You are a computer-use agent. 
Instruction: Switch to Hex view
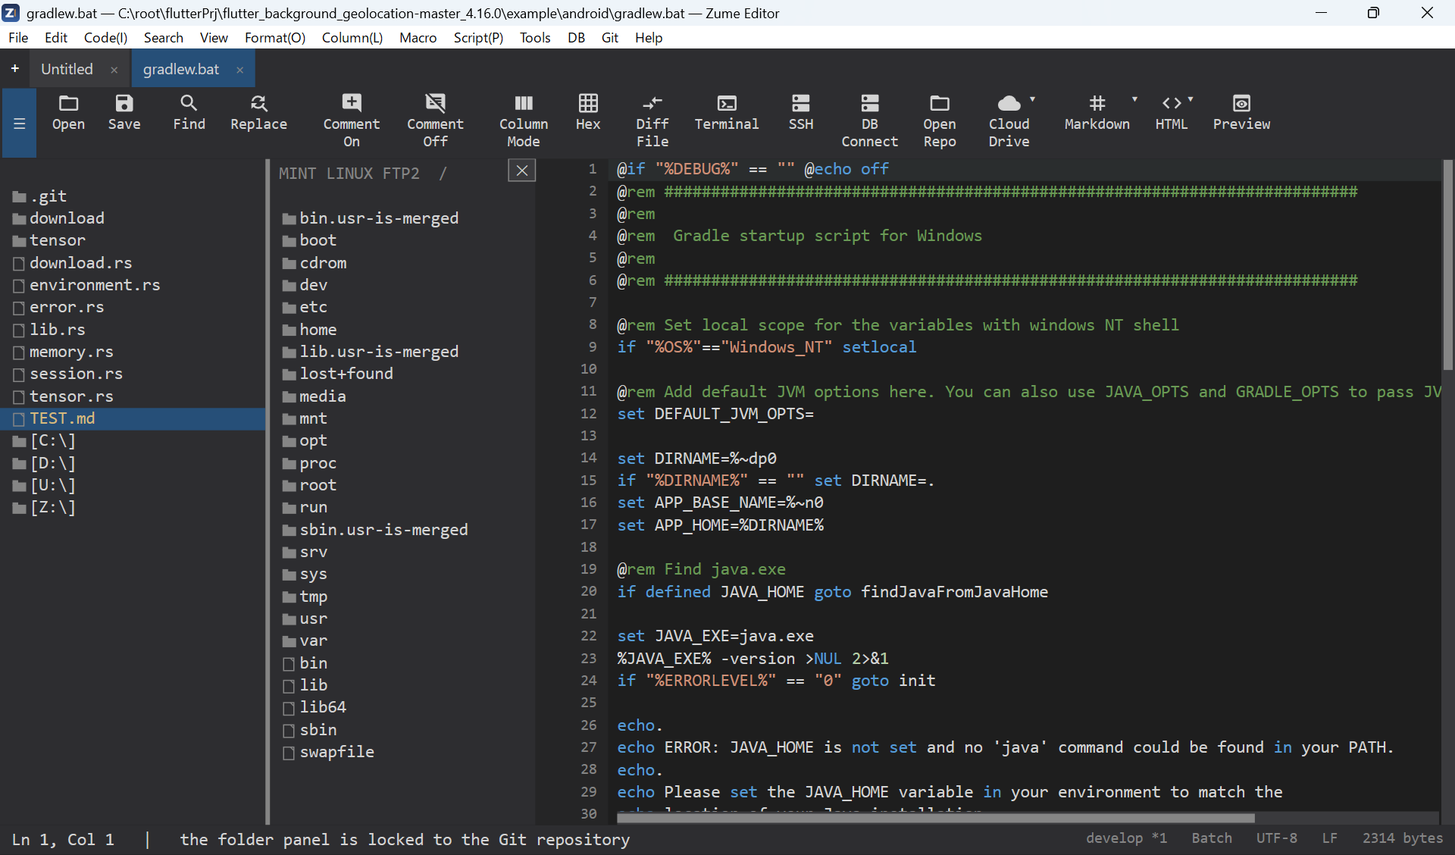click(x=588, y=113)
